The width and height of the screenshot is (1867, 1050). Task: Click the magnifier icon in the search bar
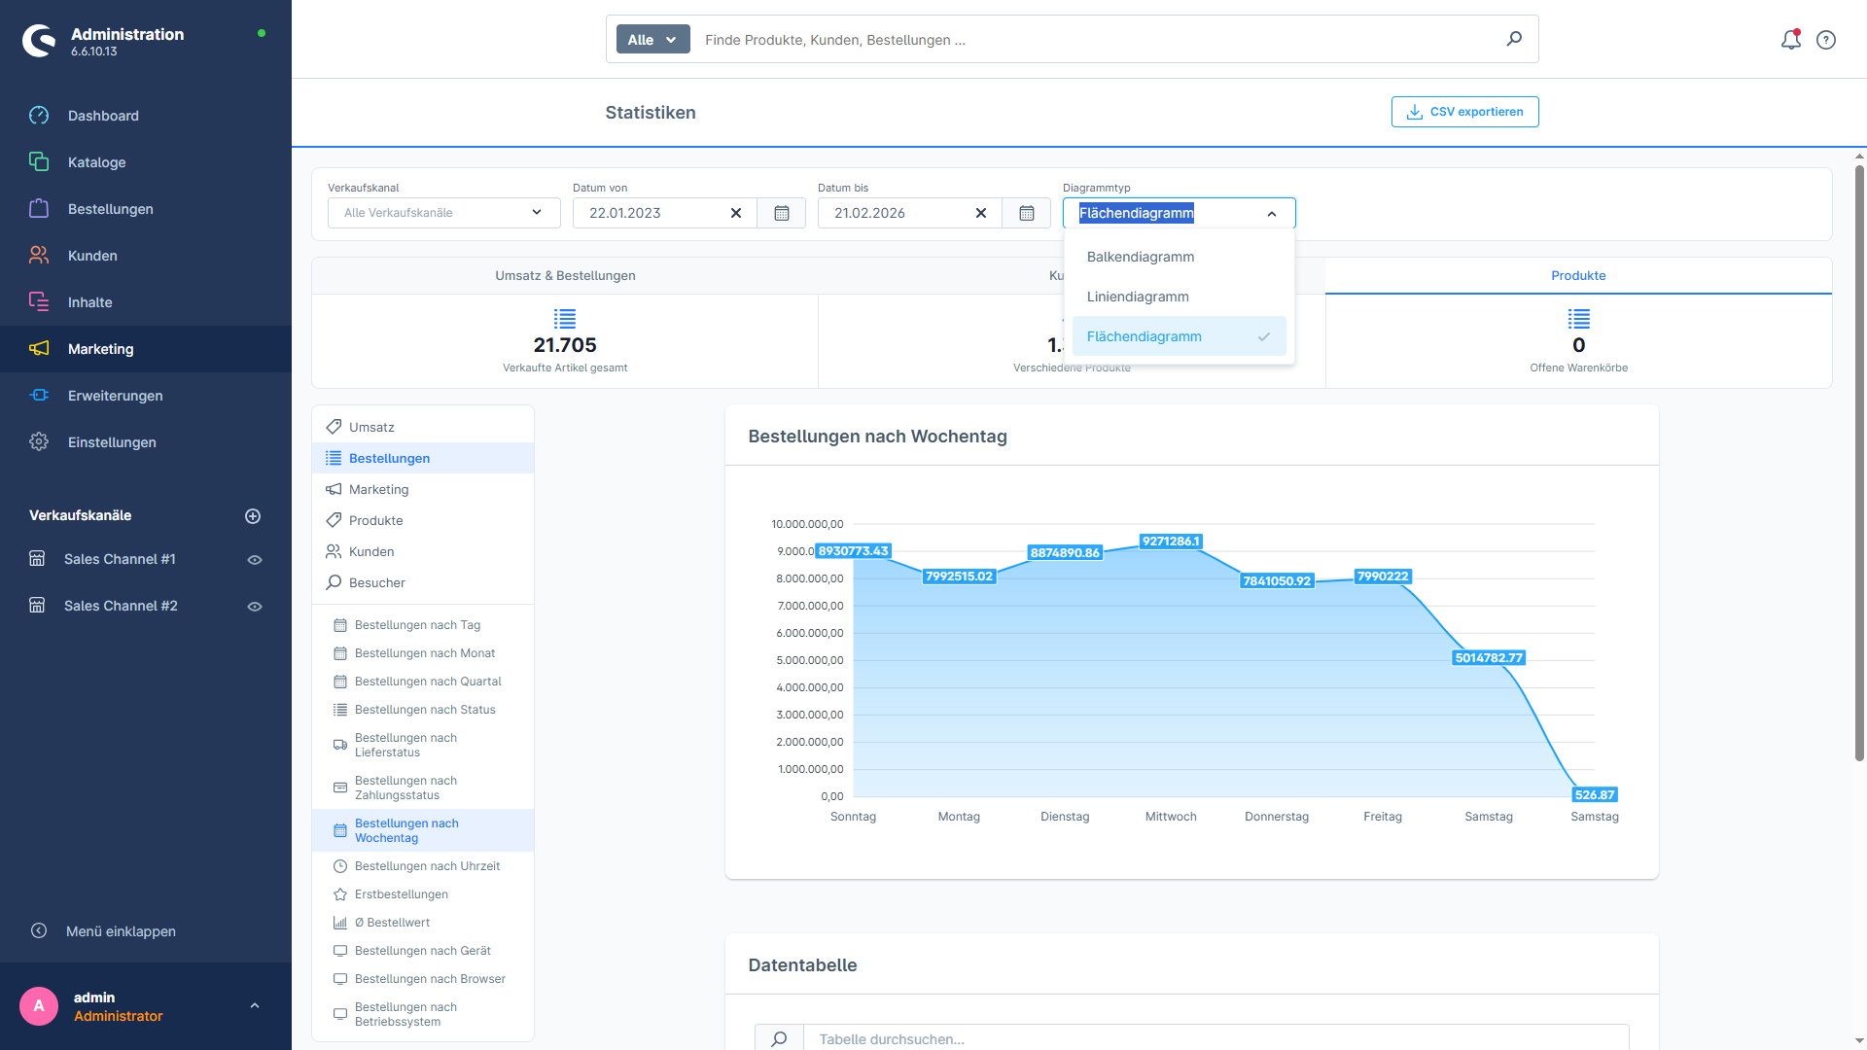1513,39
